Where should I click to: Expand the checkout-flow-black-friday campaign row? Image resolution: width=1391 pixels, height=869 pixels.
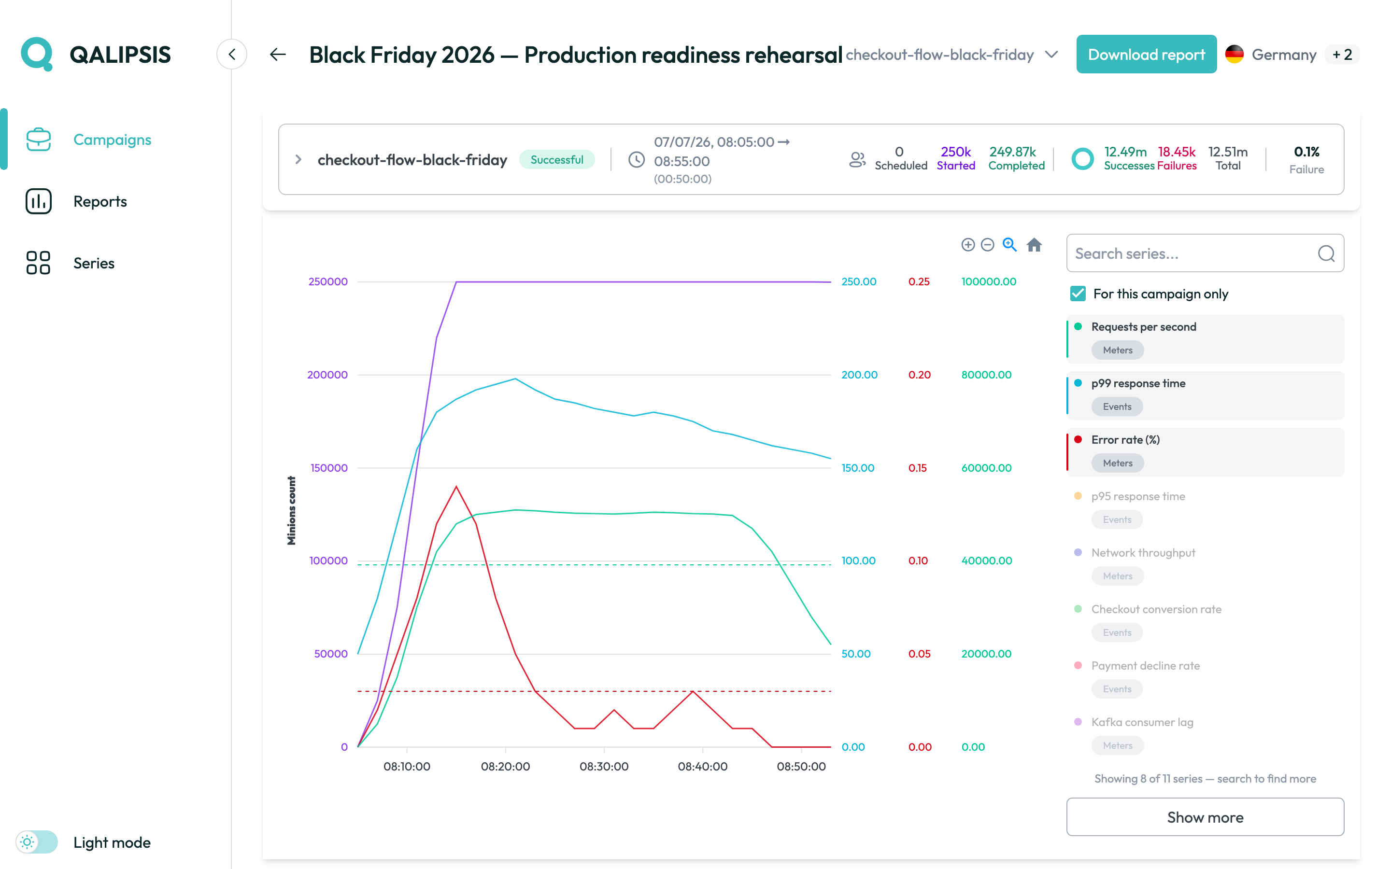tap(298, 159)
